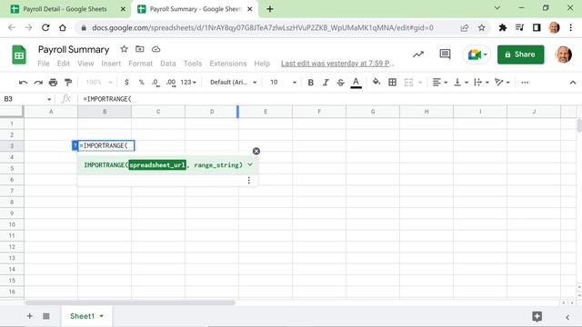Open fill color picker
582x327 pixels.
[376, 82]
